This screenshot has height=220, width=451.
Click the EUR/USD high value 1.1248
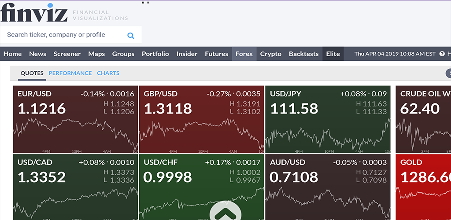point(122,104)
